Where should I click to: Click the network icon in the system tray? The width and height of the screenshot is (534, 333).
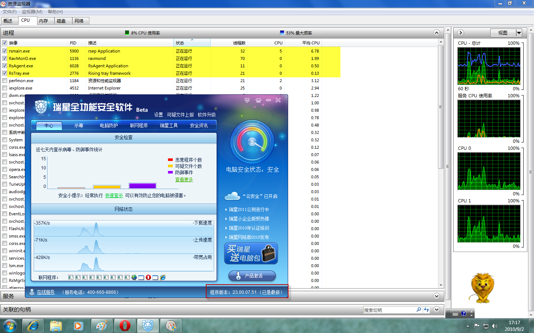[x=486, y=326]
